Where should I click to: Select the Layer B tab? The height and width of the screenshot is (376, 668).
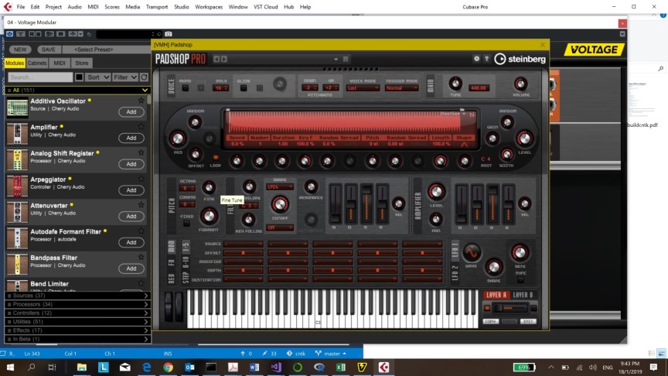point(523,295)
